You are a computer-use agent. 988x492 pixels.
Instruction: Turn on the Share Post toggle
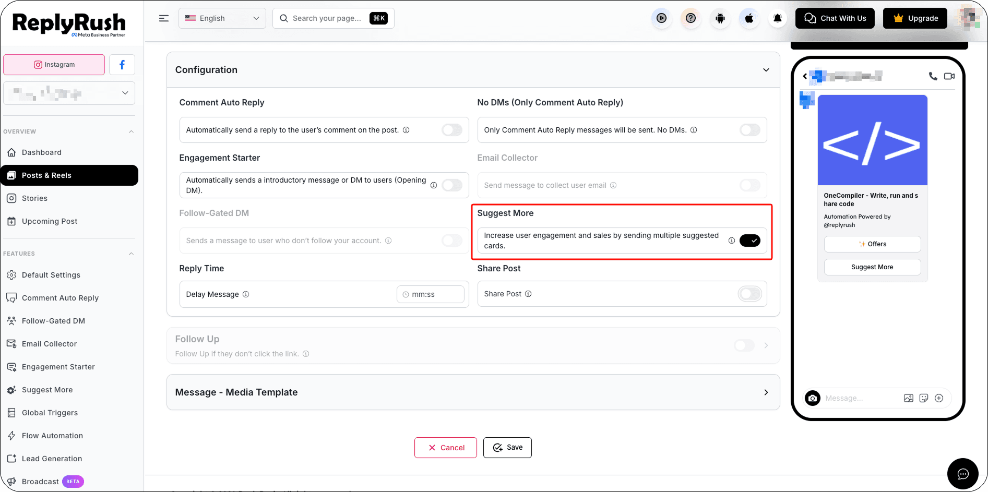(750, 294)
